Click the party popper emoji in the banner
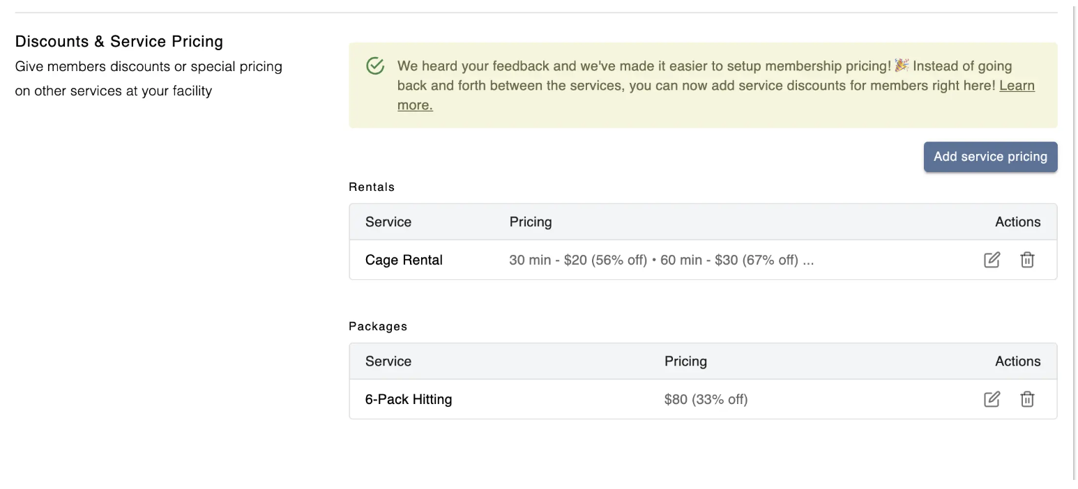The height and width of the screenshot is (489, 1078). pyautogui.click(x=902, y=65)
